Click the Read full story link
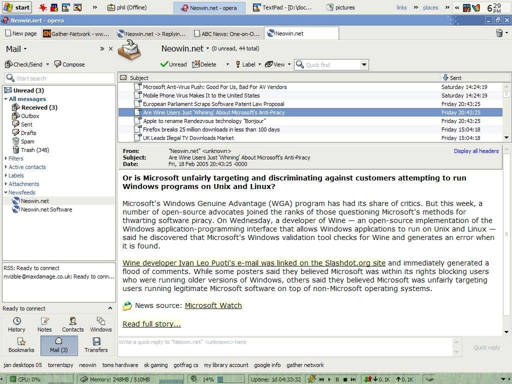Viewport: 512px width, 384px height. tap(151, 324)
